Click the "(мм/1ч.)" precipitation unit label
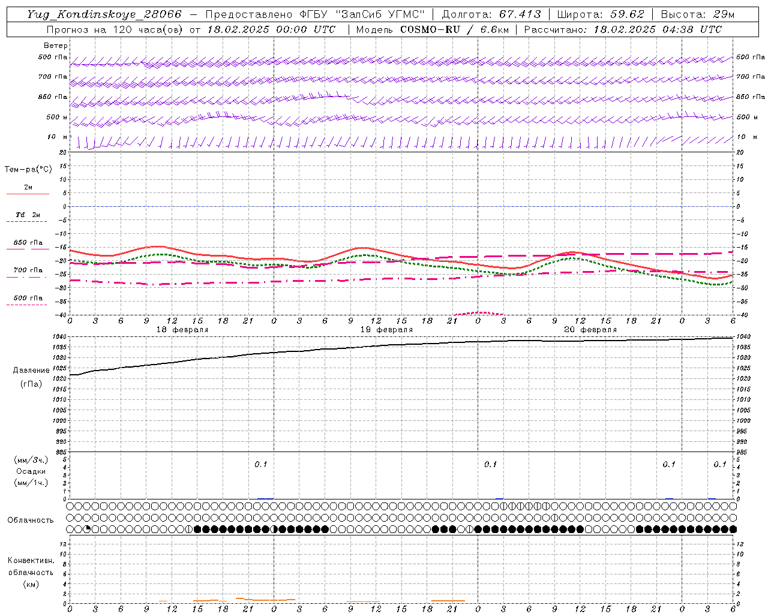The width and height of the screenshot is (768, 614). click(x=31, y=483)
